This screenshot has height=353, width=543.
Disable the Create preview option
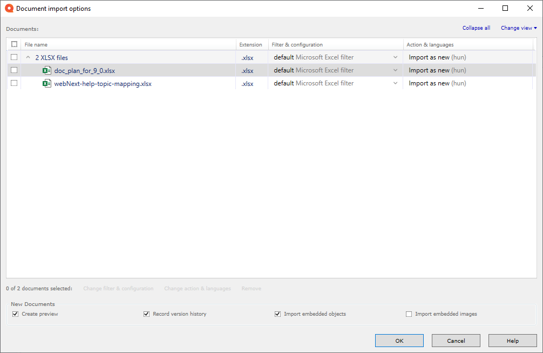[15, 314]
